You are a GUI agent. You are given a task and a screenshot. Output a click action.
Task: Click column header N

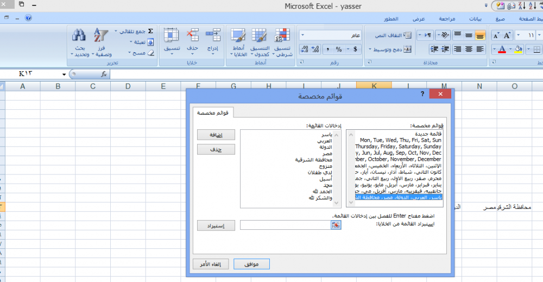point(479,86)
